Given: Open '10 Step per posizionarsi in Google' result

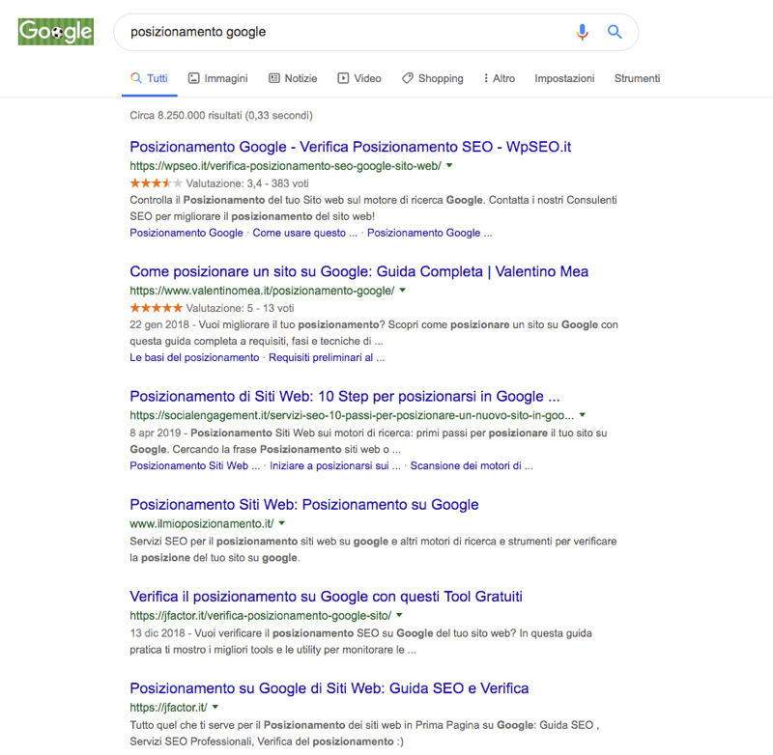Looking at the screenshot, I should [345, 397].
